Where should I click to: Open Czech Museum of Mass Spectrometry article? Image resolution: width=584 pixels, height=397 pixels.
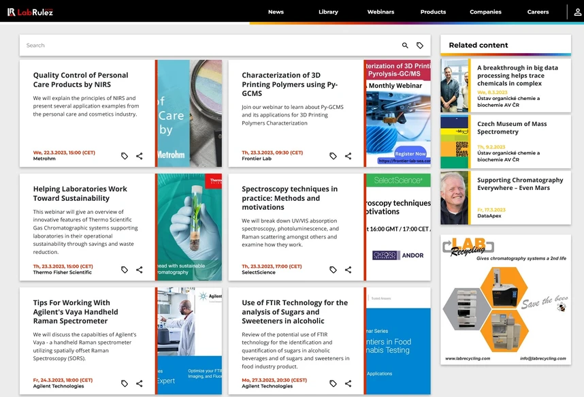click(512, 128)
